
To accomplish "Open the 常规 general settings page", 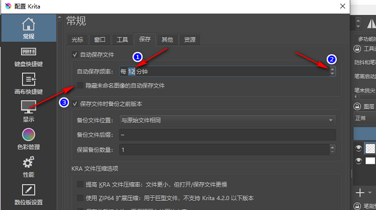I will point(28,28).
